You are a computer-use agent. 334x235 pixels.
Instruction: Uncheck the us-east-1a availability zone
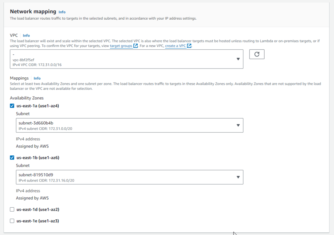point(12,106)
